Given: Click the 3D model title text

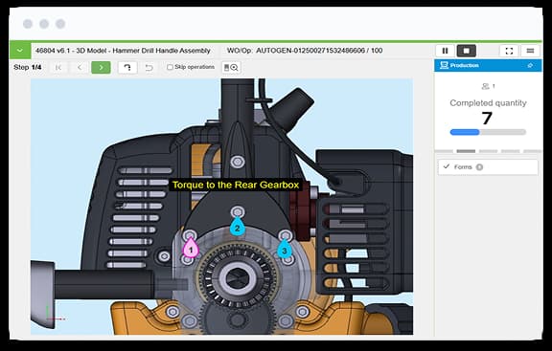Looking at the screenshot, I should tap(123, 51).
